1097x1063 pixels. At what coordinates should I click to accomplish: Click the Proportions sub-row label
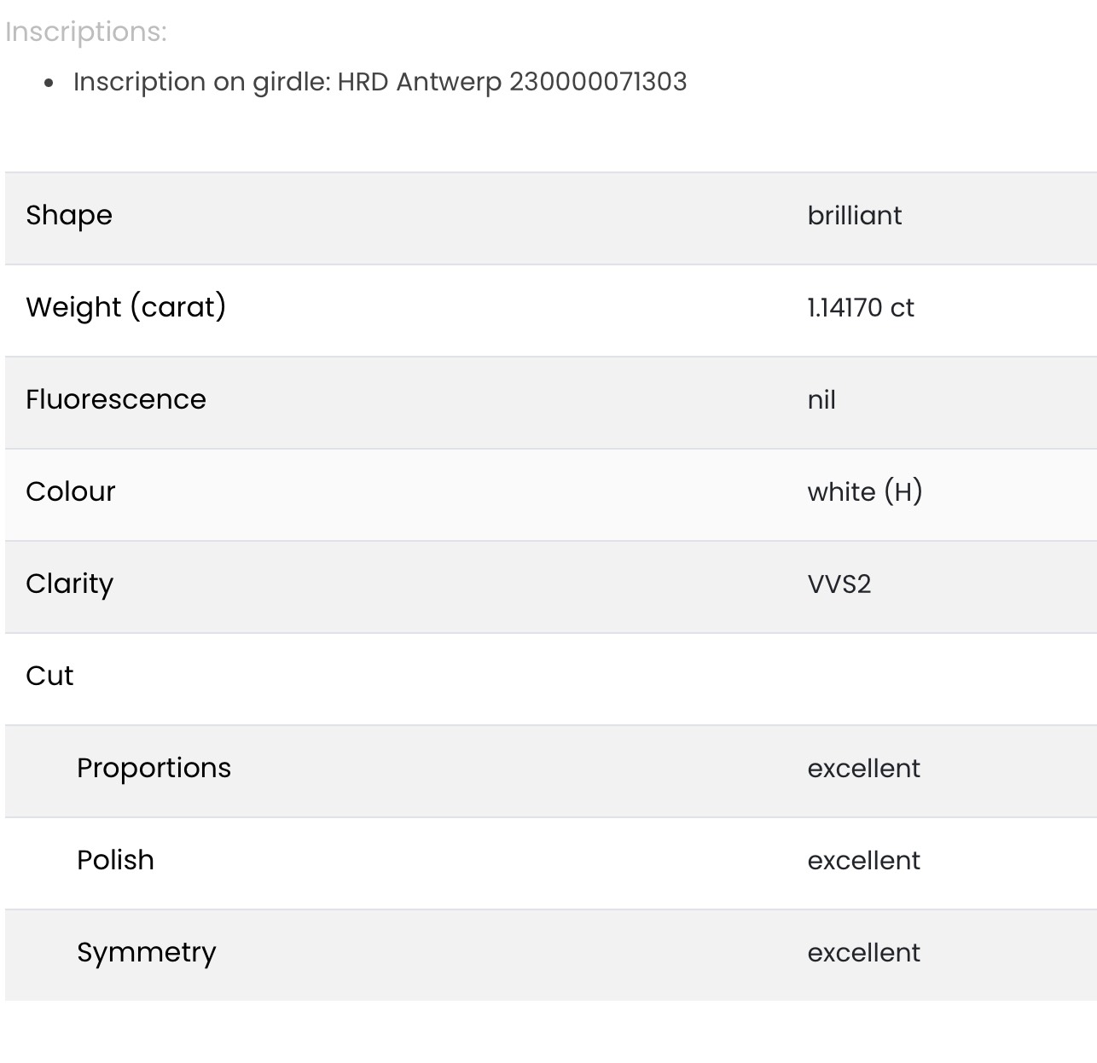(154, 769)
